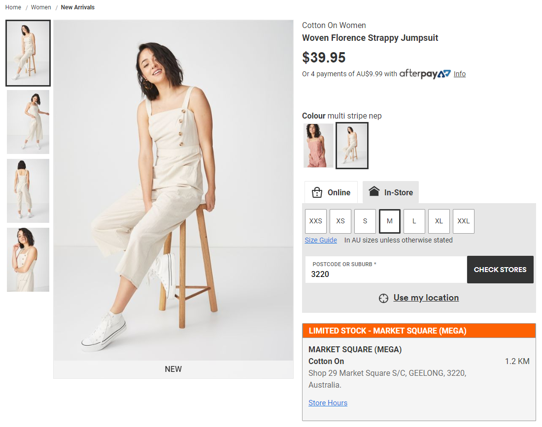Image resolution: width=542 pixels, height=427 pixels.
Task: Choose size L
Action: 414,221
